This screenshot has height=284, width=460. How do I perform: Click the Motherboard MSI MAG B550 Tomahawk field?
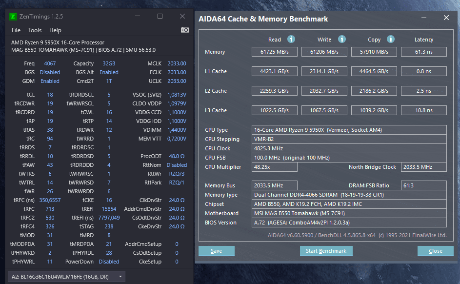coord(349,213)
